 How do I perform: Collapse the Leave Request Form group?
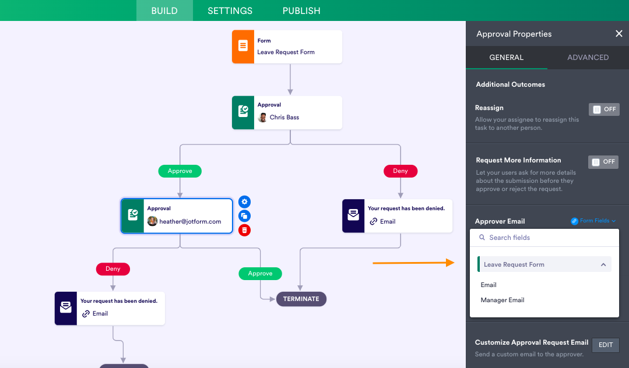point(603,264)
